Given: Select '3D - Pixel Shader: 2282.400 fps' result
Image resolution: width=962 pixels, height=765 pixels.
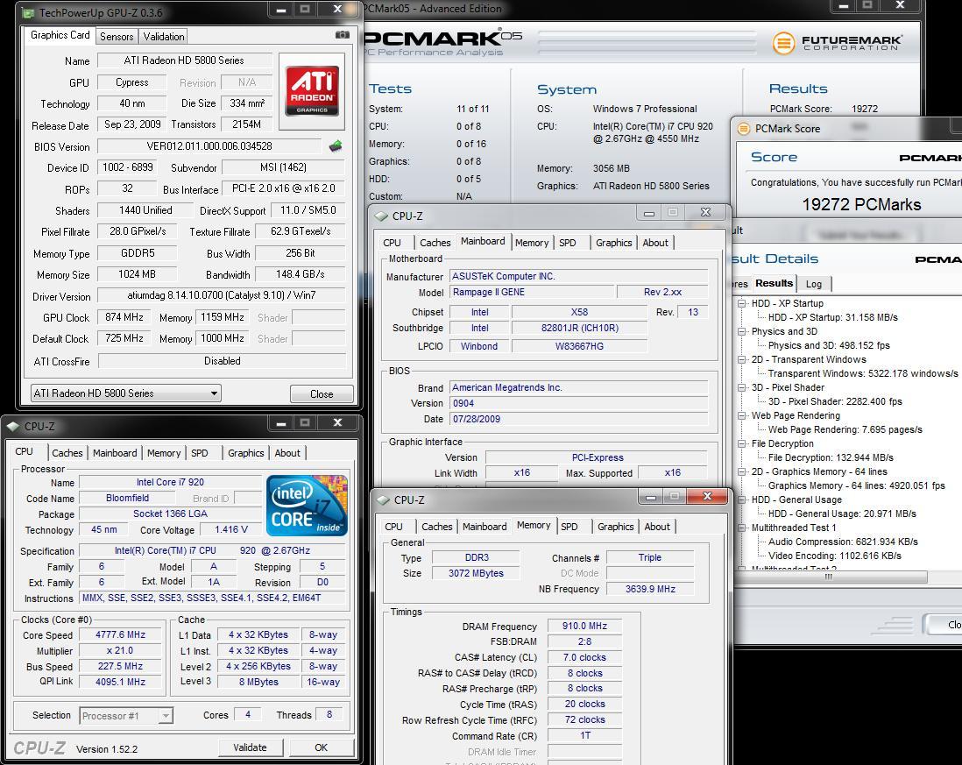Looking at the screenshot, I should 835,401.
